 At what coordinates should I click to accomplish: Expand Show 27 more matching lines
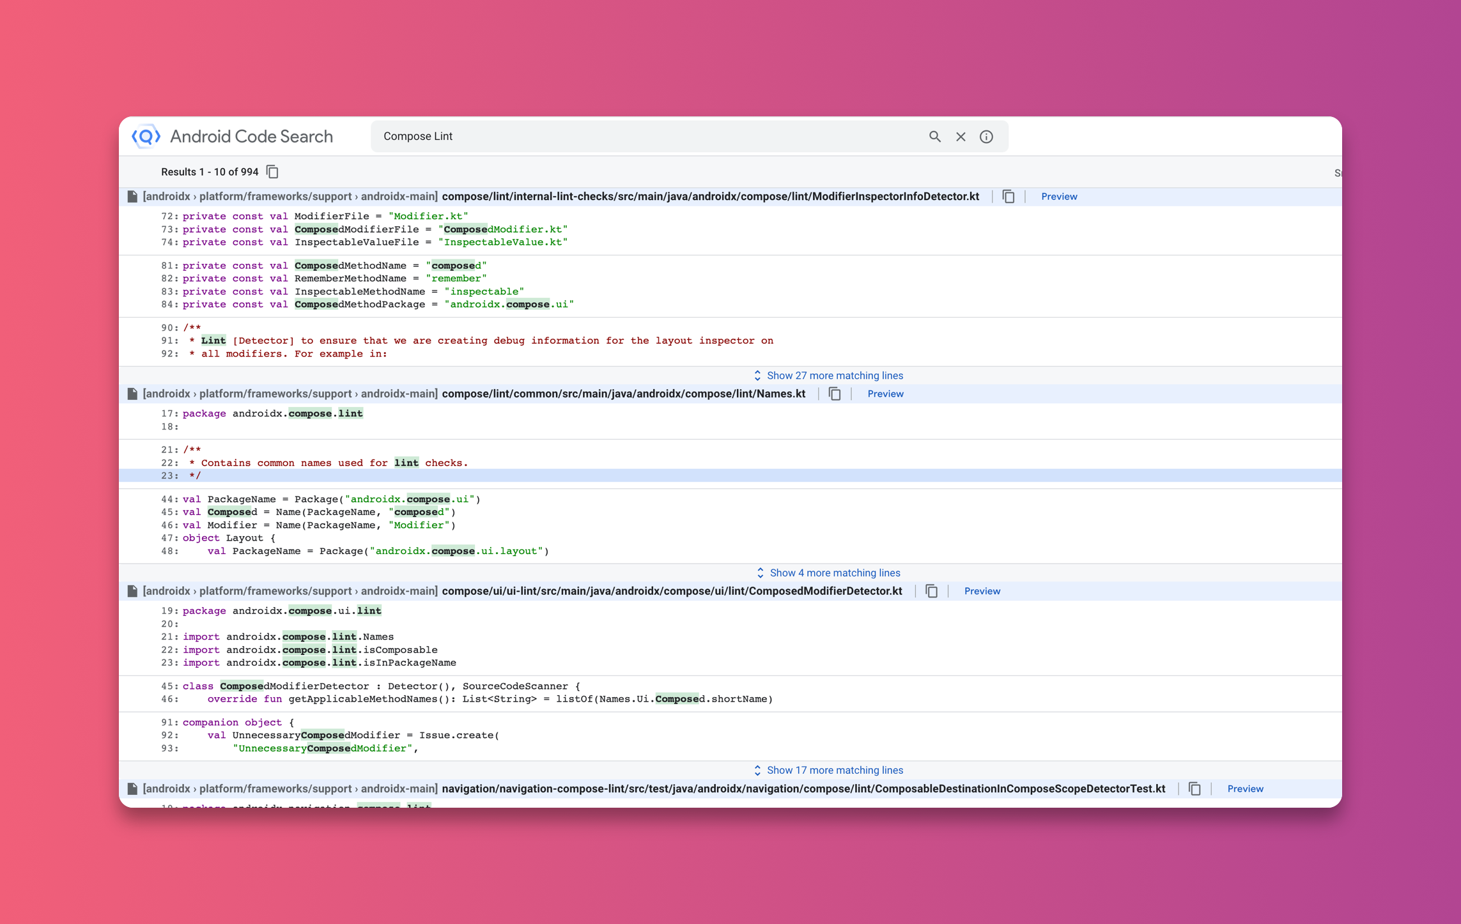click(x=828, y=376)
